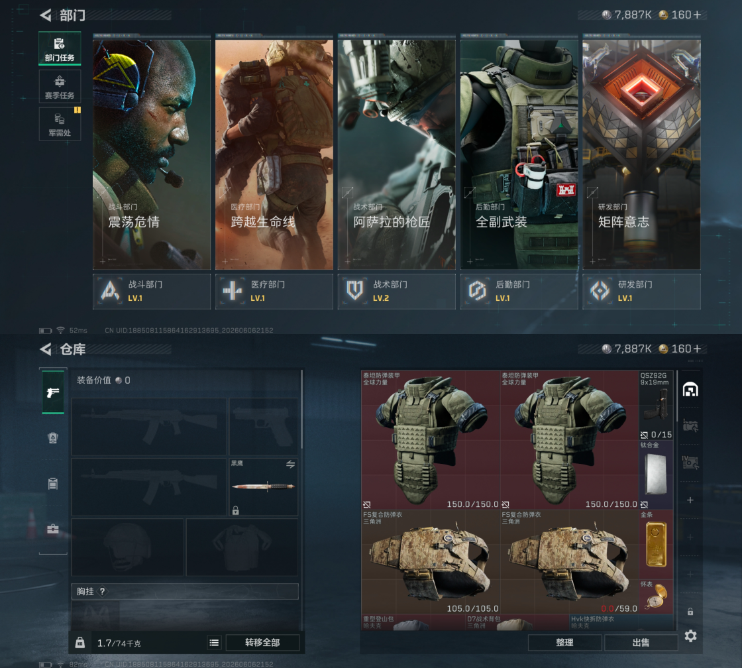Open the IV-level storage container icon

click(690, 463)
